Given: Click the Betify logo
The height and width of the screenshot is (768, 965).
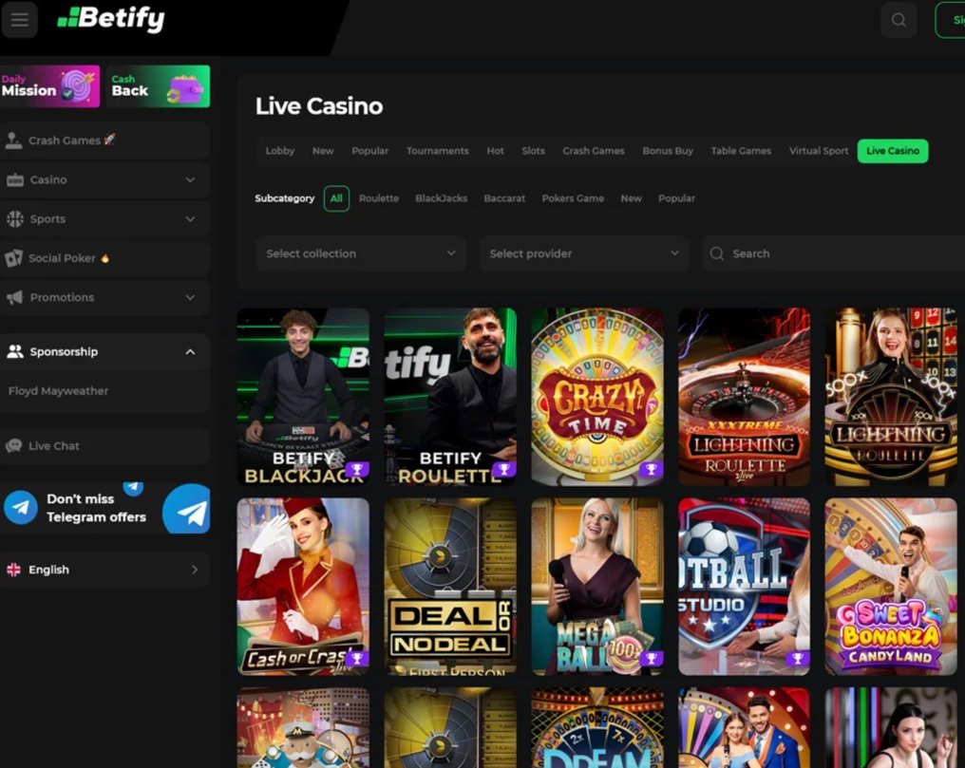Looking at the screenshot, I should (x=111, y=19).
